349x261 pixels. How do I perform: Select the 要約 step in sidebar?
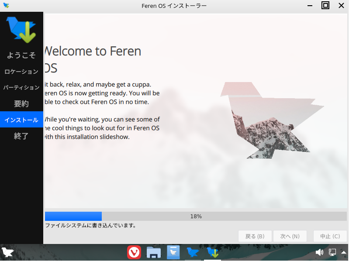point(21,103)
